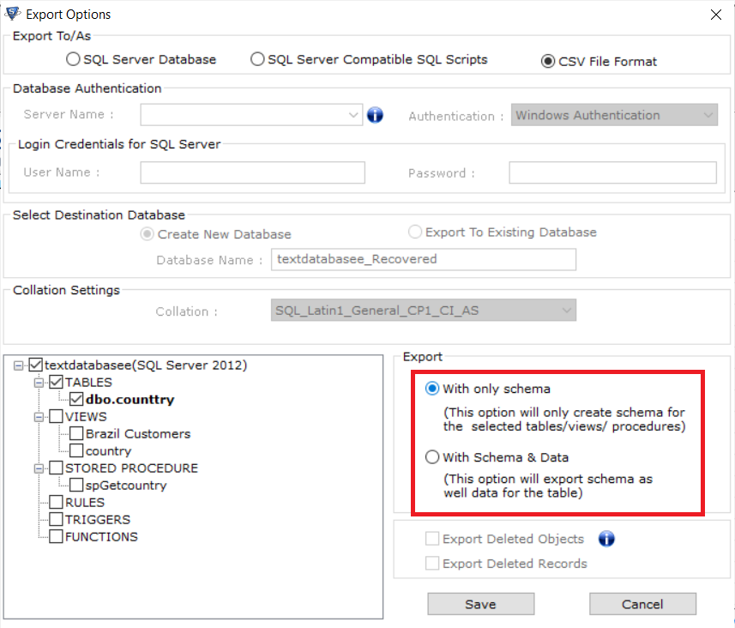Collapse the TABLES tree node
Screen dimensions: 735x628
pos(39,383)
